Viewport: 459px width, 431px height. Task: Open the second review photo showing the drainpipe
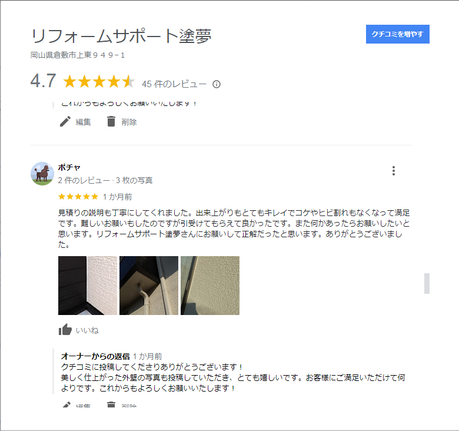[149, 286]
